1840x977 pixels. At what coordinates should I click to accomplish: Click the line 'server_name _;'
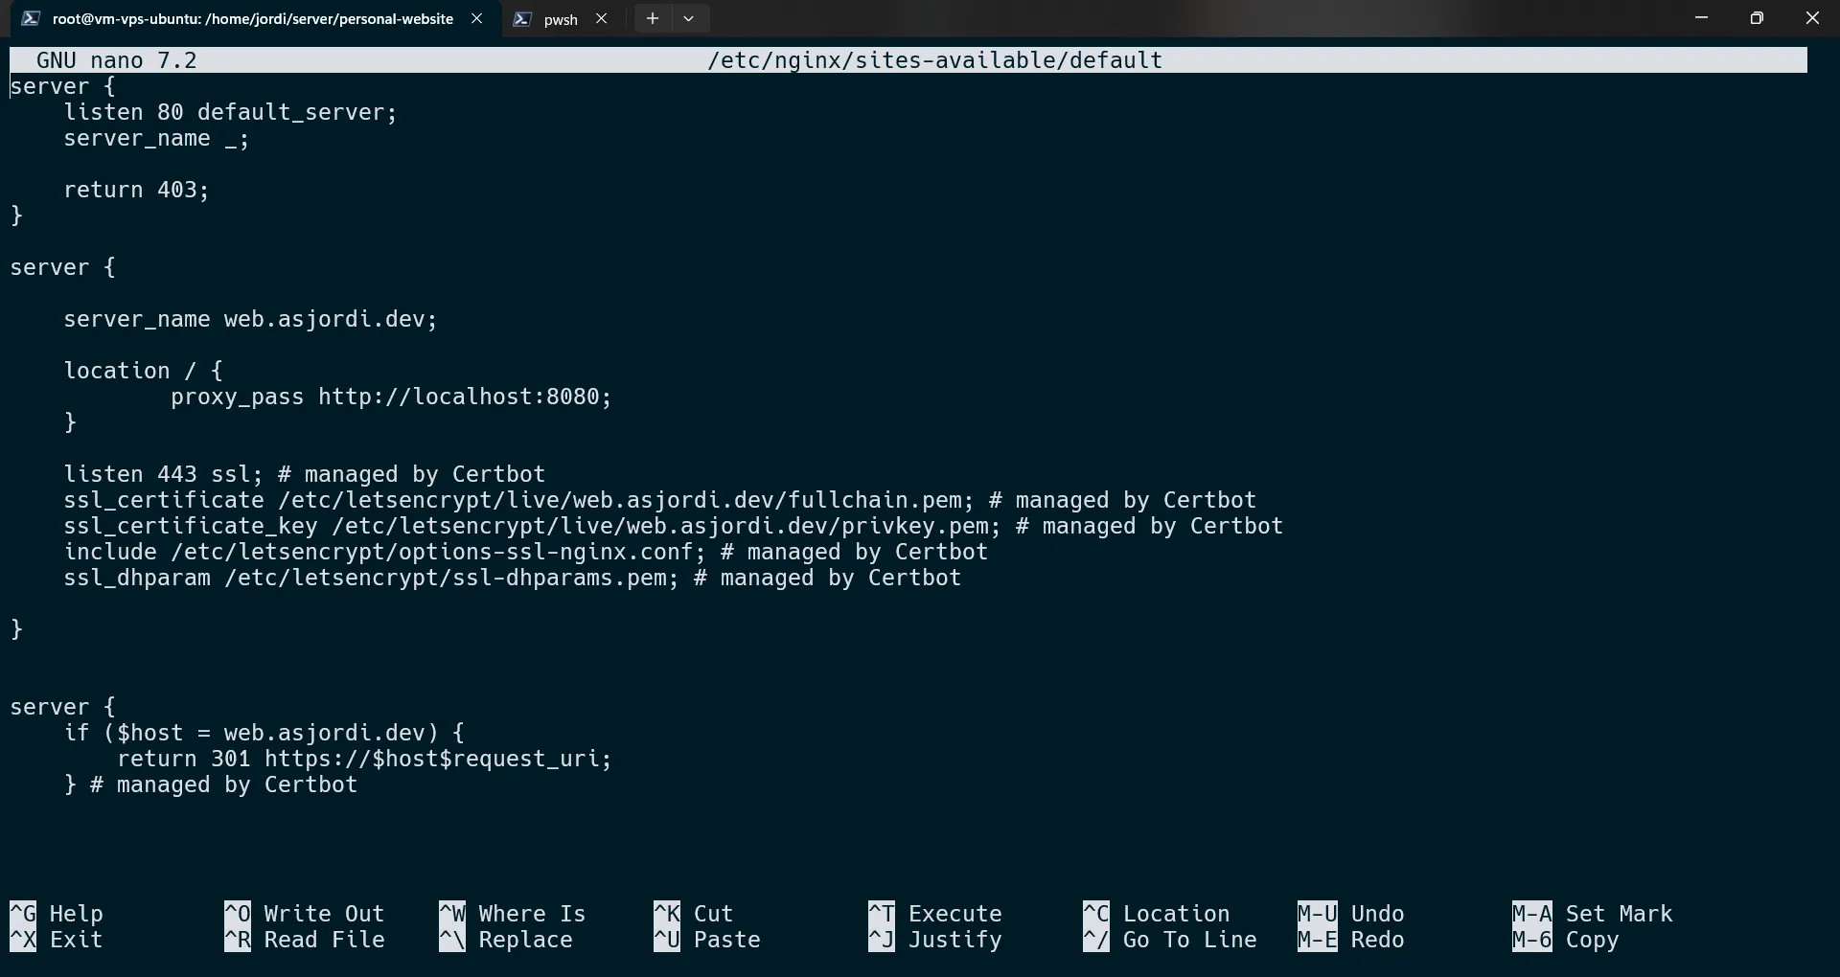click(156, 138)
